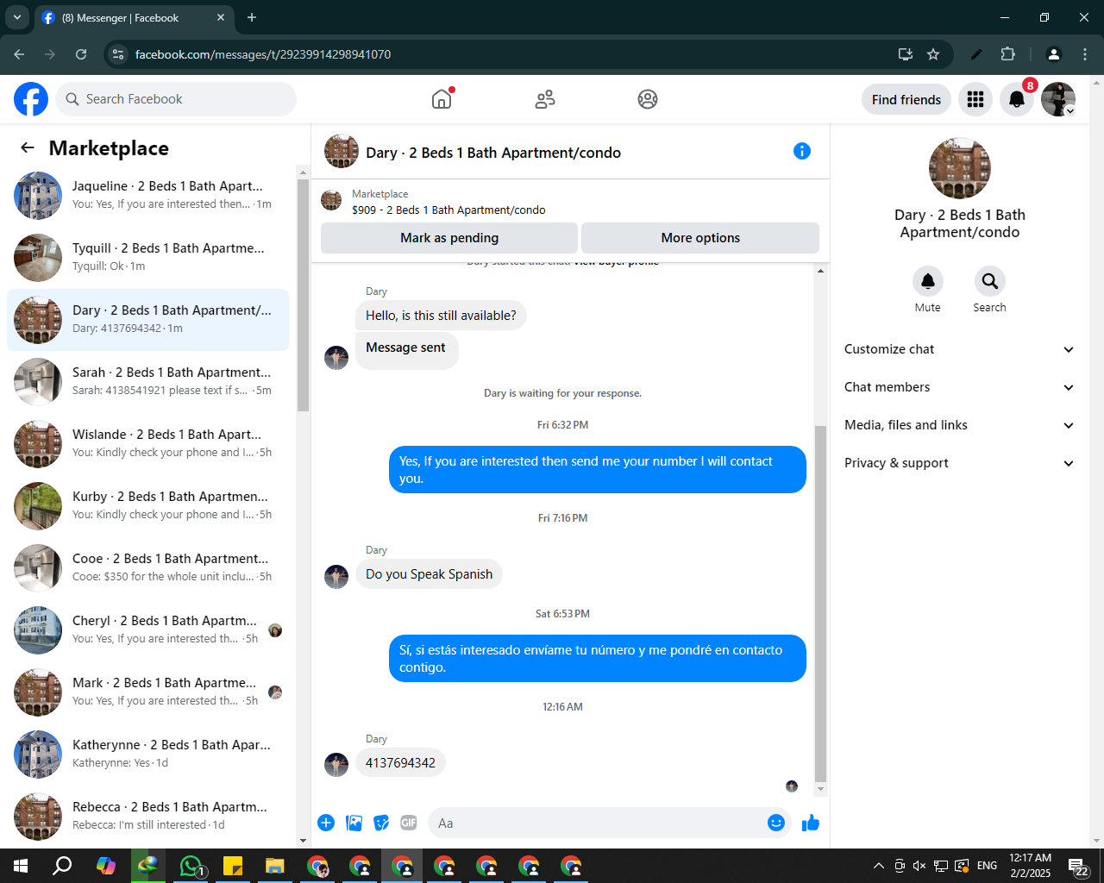Show hidden system tray icons
The height and width of the screenshot is (883, 1104).
(x=878, y=866)
